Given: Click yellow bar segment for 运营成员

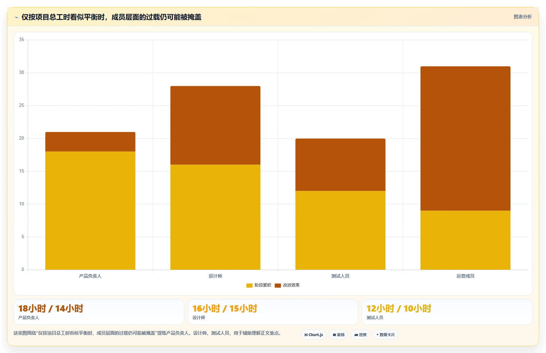Looking at the screenshot, I should coord(465,240).
